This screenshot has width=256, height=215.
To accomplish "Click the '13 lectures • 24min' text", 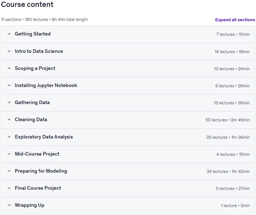I will pos(232,69).
